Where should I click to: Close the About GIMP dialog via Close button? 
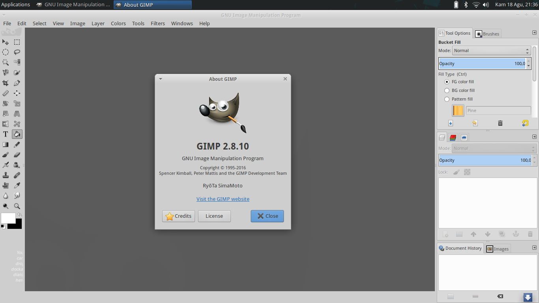(x=267, y=216)
